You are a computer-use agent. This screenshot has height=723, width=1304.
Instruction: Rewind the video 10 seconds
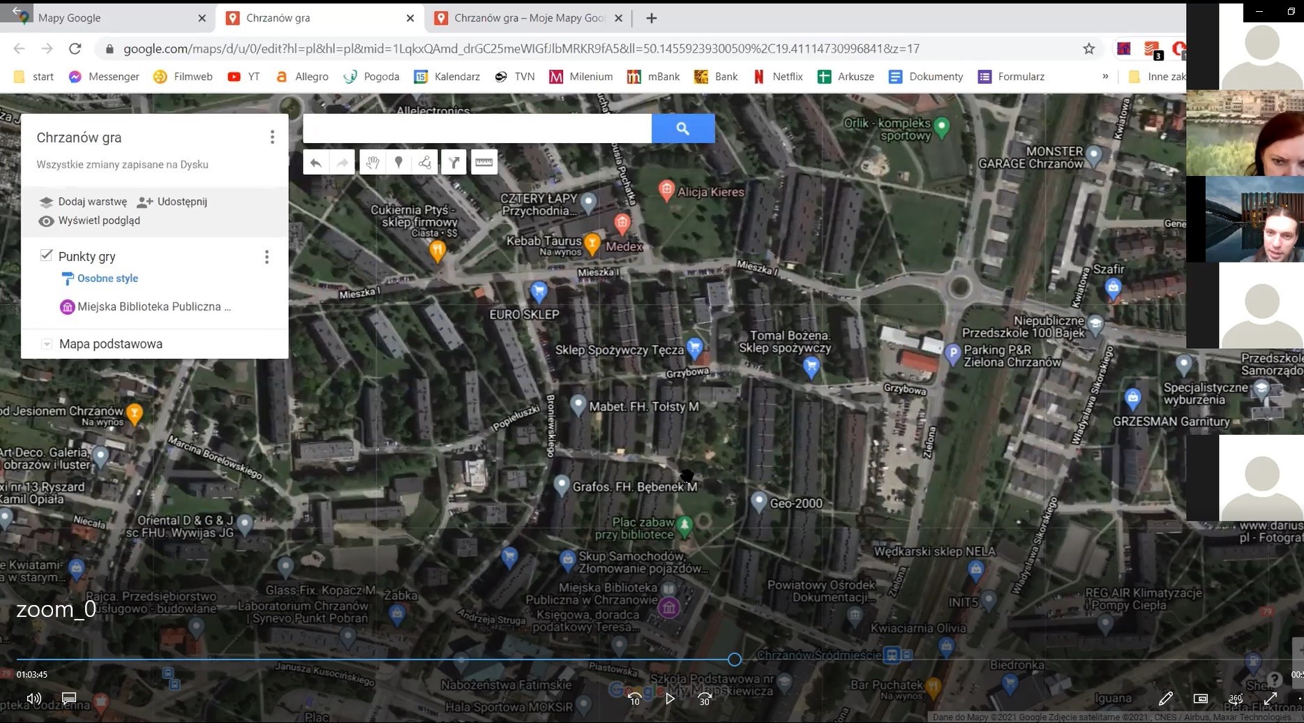click(634, 698)
